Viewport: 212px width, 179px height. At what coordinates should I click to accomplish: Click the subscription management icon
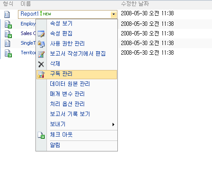pyautogui.click(x=41, y=74)
